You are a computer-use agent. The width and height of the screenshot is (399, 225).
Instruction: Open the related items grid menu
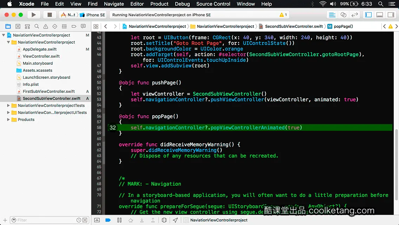click(96, 26)
